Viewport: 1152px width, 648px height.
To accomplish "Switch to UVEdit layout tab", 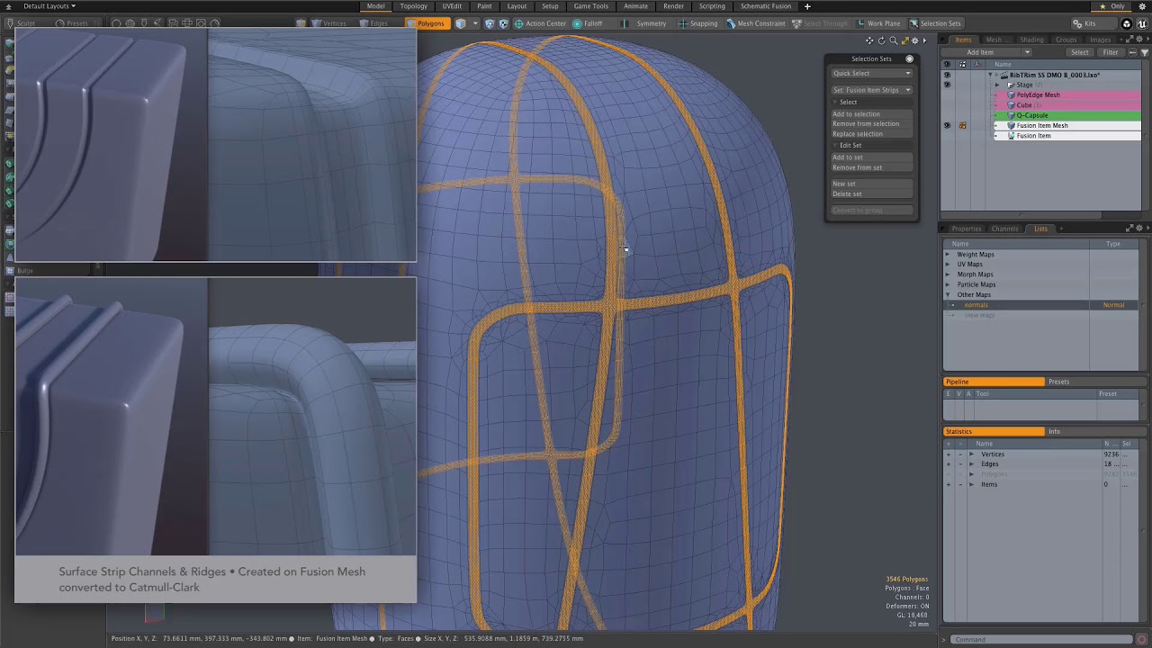I will (x=452, y=6).
